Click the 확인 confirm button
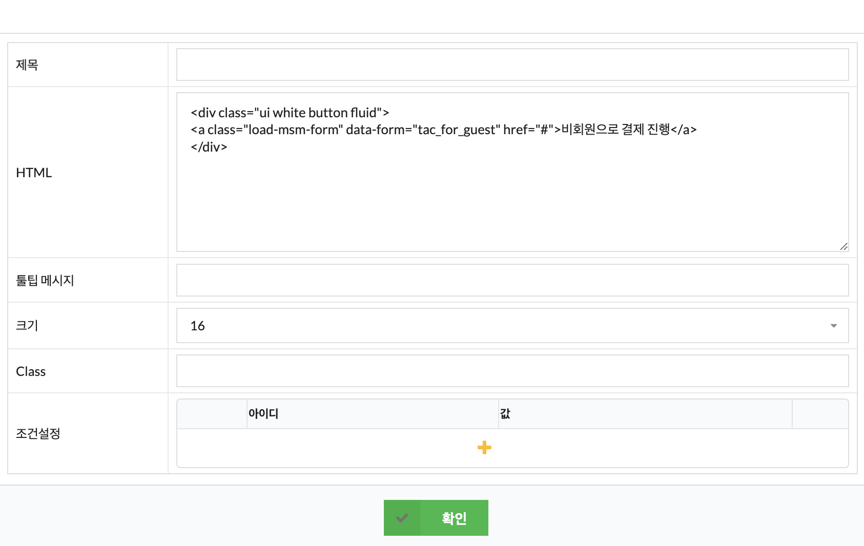The height and width of the screenshot is (546, 864). [436, 518]
